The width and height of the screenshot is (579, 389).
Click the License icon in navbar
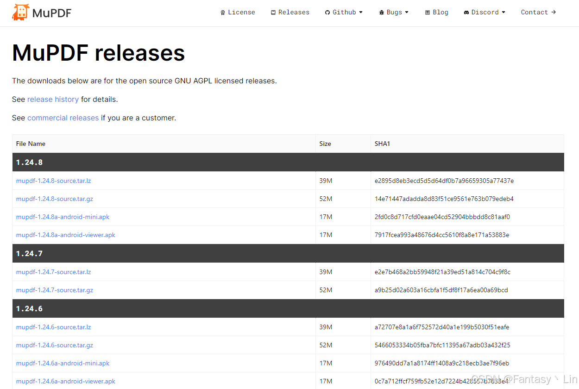pyautogui.click(x=223, y=13)
